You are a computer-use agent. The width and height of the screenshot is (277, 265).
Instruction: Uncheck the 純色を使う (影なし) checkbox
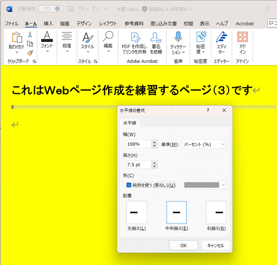129,185
